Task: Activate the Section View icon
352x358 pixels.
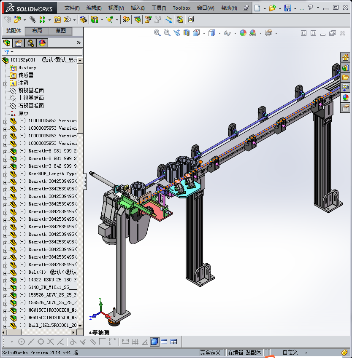Action: (x=186, y=33)
